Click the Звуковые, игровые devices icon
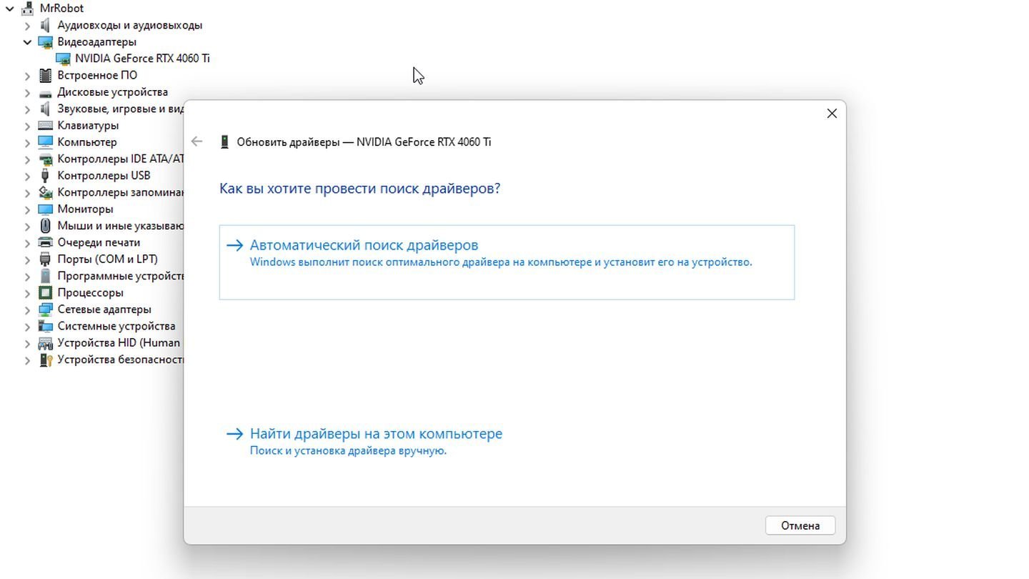 point(45,109)
